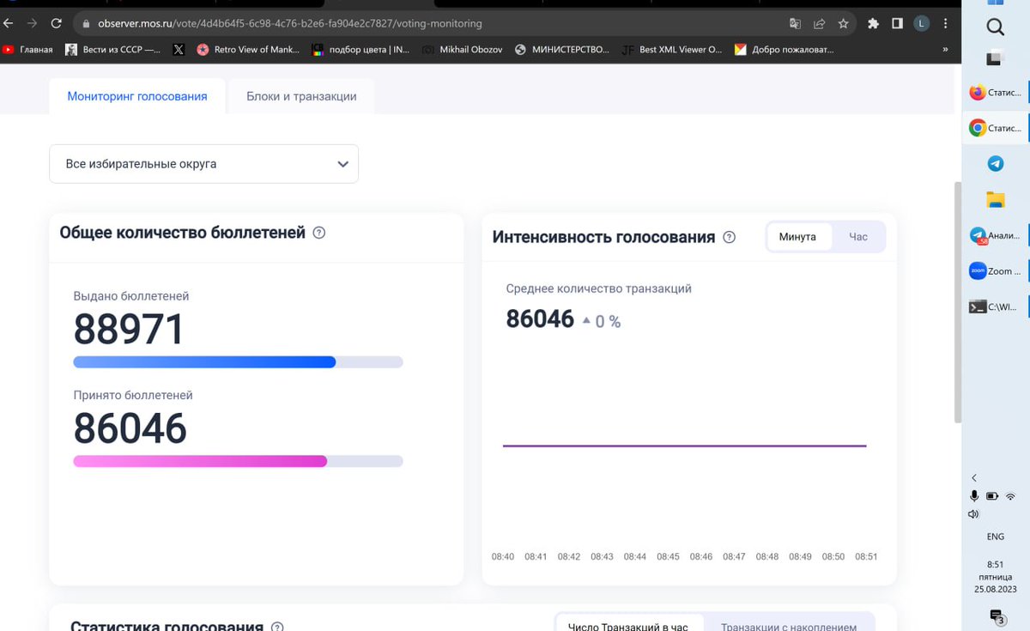Click the 86046 accepted ballots value
Viewport: 1030px width, 631px height.
tap(130, 428)
